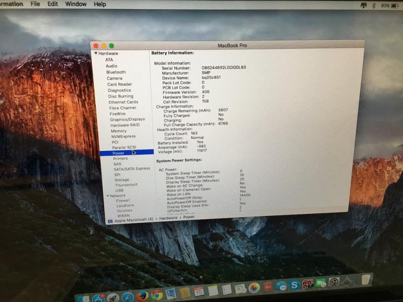Select Memory in the Hardware list

[119, 131]
